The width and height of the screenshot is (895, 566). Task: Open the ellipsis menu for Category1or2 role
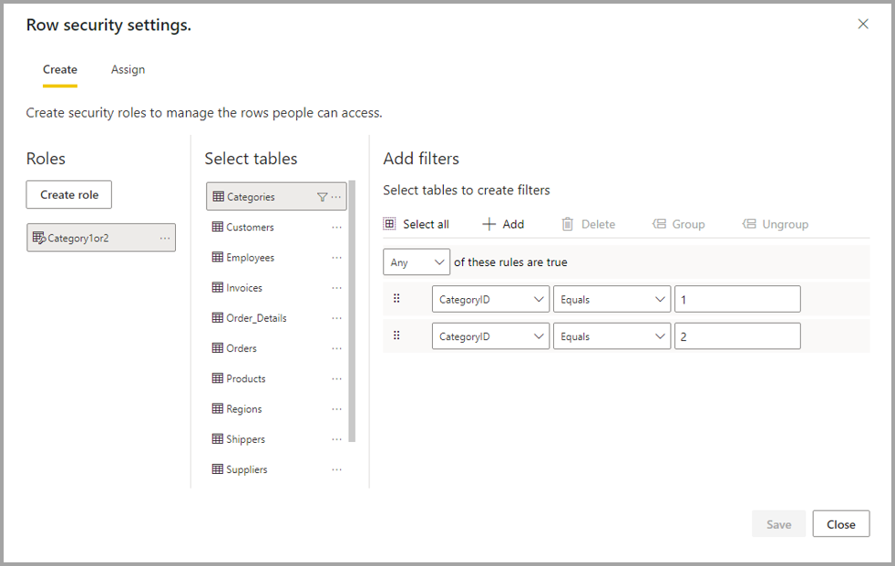[165, 238]
